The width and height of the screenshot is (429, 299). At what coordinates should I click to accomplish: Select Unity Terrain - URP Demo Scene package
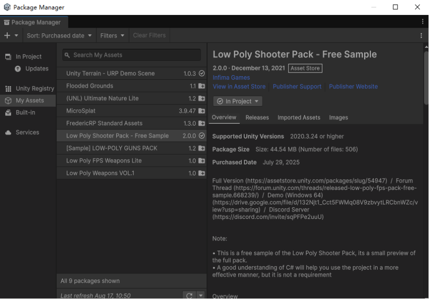tap(132, 73)
